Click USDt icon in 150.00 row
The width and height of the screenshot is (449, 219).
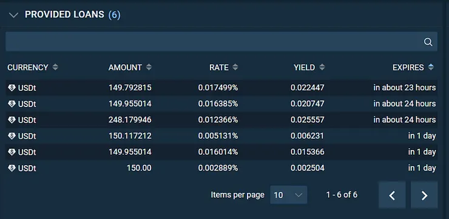click(x=12, y=168)
